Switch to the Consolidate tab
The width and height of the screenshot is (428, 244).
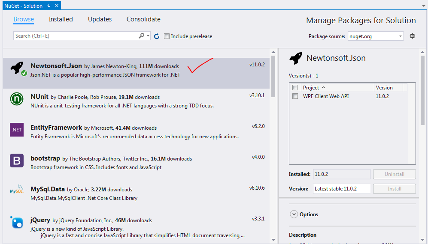[x=143, y=19]
